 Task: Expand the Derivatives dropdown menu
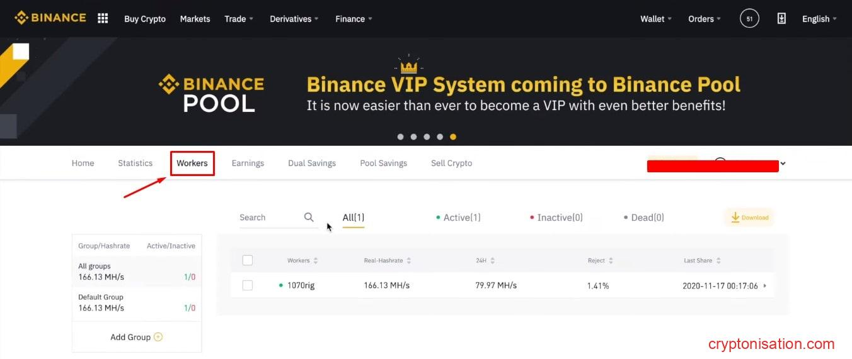point(294,19)
